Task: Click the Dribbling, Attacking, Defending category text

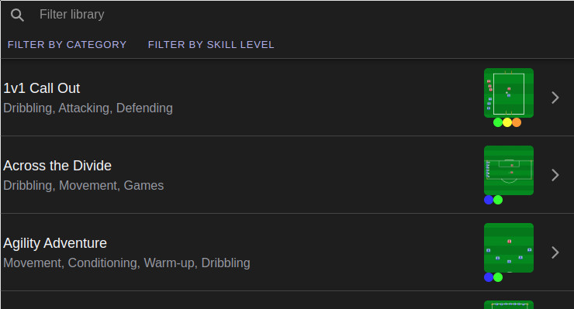Action: point(88,108)
